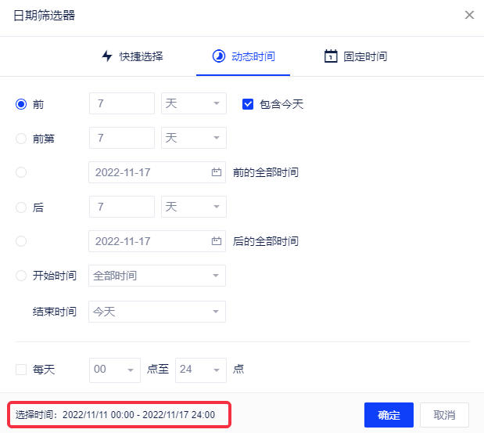Open the 结束时间 今天 dropdown

(157, 312)
